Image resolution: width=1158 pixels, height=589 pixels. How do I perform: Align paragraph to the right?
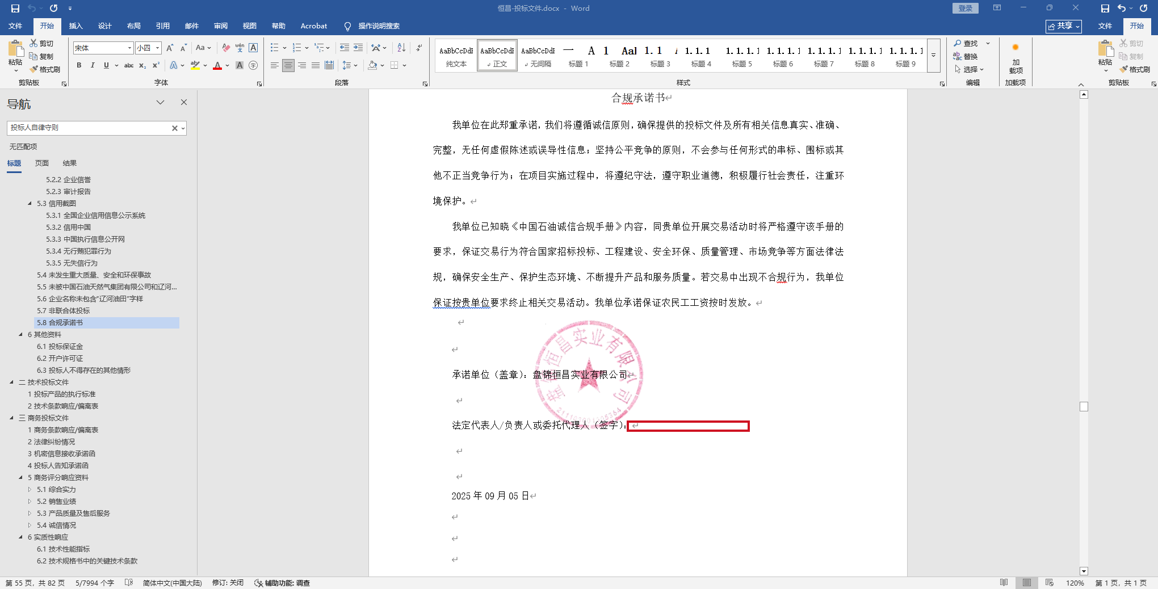(x=302, y=65)
